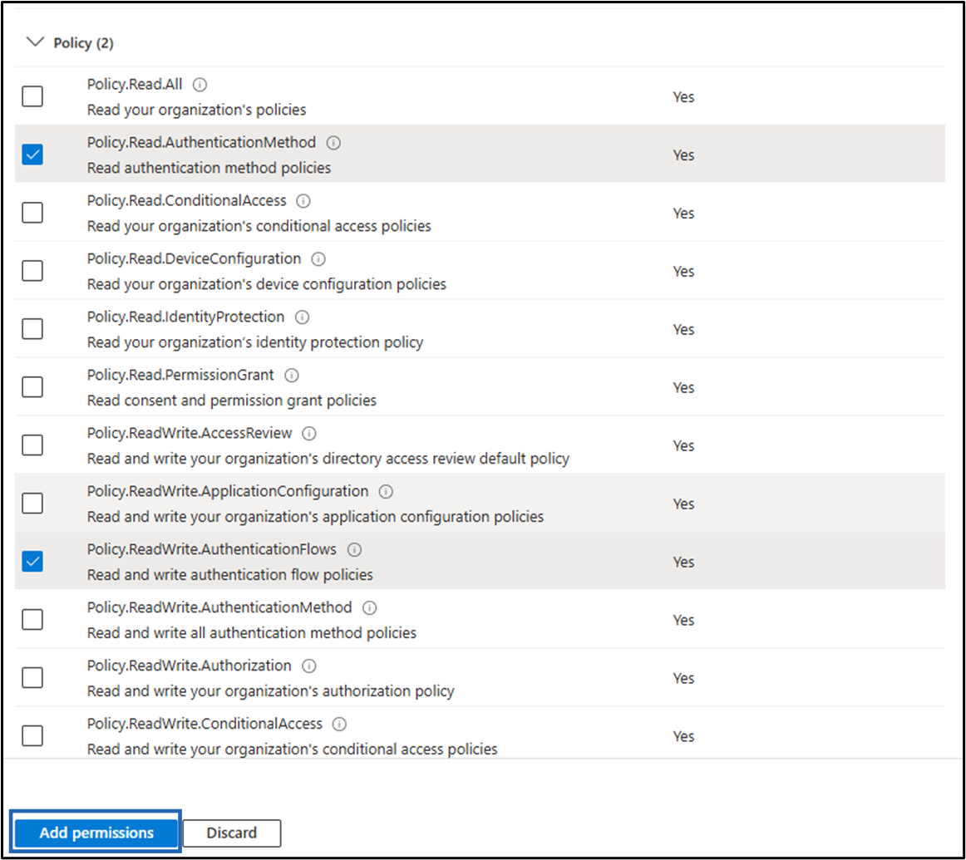Click 'Yes' value in Policy.ReadWrite.AccessReview row
This screenshot has width=966, height=860.
[683, 445]
